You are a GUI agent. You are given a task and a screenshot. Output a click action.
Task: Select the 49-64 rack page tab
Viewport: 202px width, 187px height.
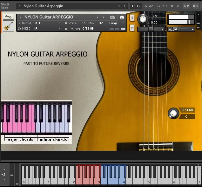click(x=175, y=6)
